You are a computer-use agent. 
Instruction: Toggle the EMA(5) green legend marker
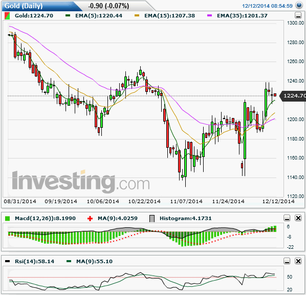click(68, 15)
